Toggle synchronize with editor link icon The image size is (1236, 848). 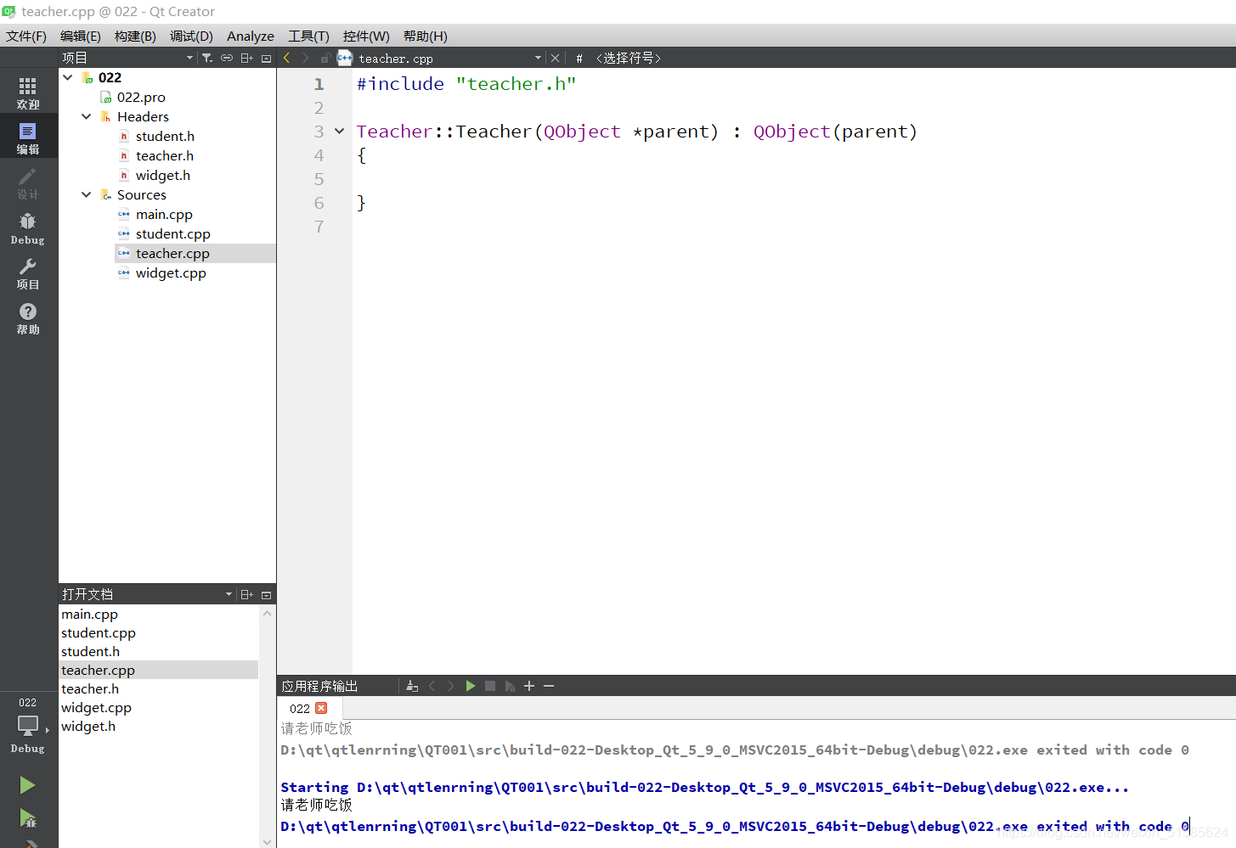click(x=227, y=58)
